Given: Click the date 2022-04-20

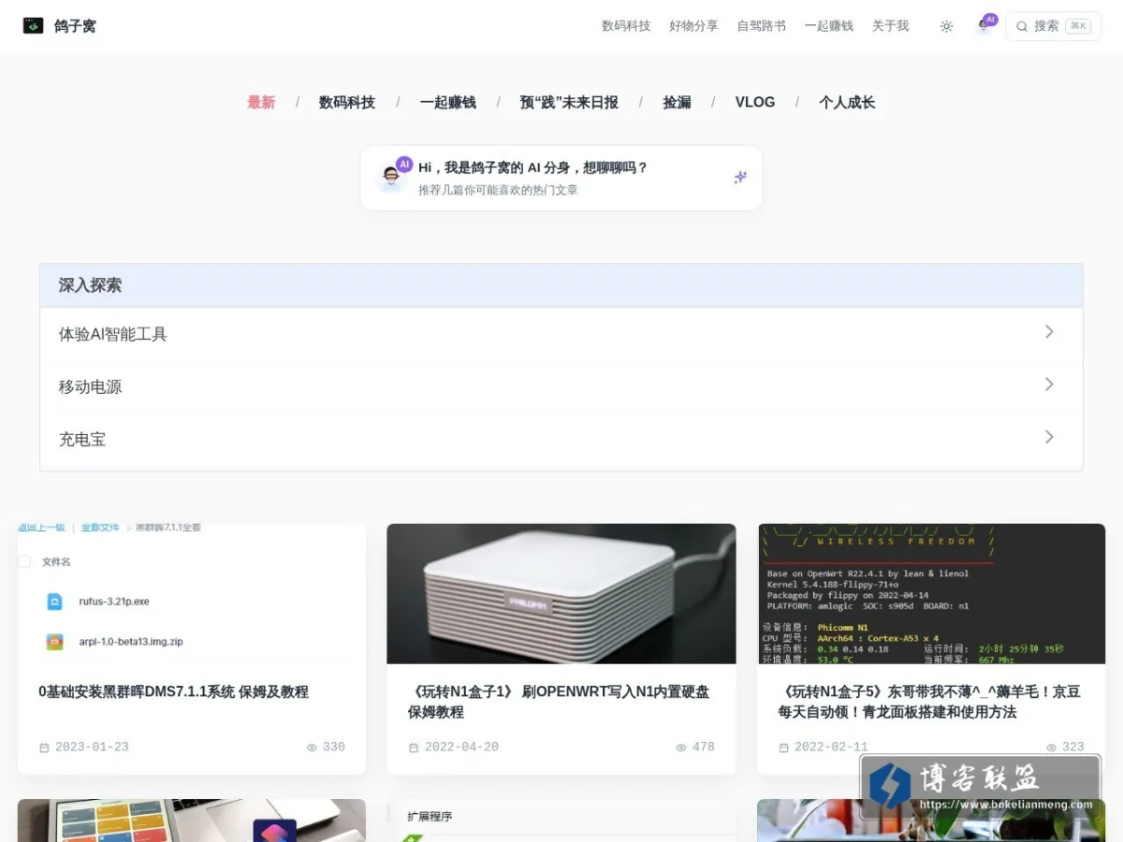Looking at the screenshot, I should pyautogui.click(x=461, y=748).
